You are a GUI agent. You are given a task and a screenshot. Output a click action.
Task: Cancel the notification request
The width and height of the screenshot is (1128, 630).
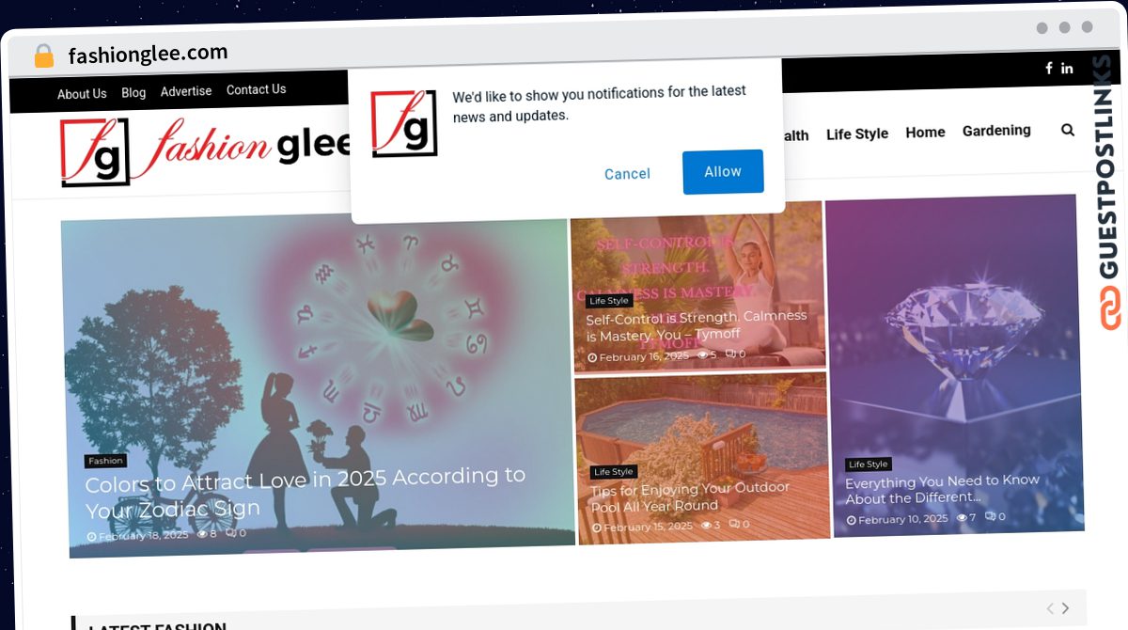click(x=627, y=174)
